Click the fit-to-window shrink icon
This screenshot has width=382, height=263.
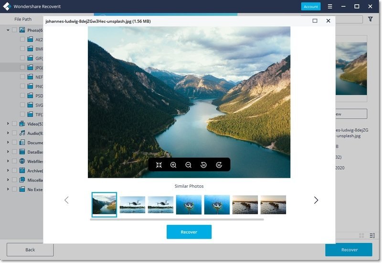coord(159,165)
